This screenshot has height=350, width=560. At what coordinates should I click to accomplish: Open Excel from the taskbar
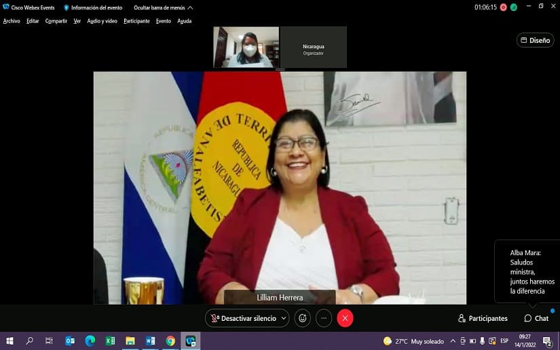click(x=110, y=341)
